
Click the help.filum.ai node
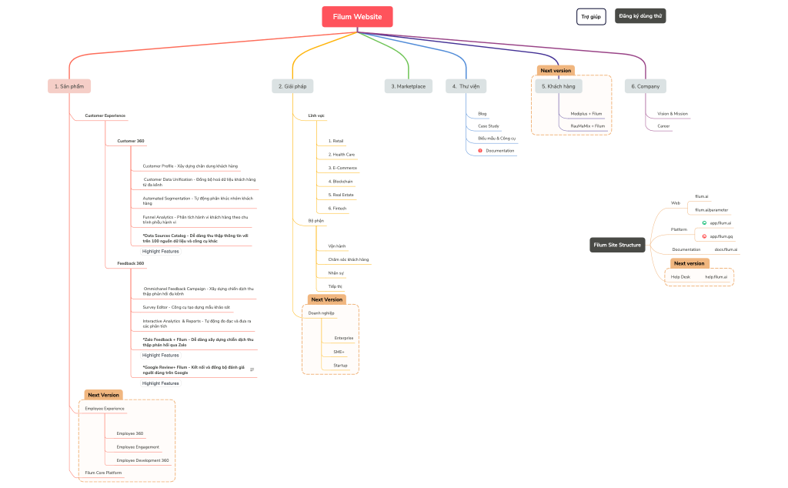point(716,276)
